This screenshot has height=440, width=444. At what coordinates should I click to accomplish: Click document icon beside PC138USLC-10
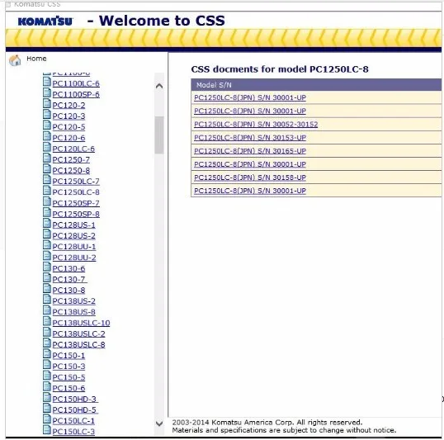click(x=47, y=321)
